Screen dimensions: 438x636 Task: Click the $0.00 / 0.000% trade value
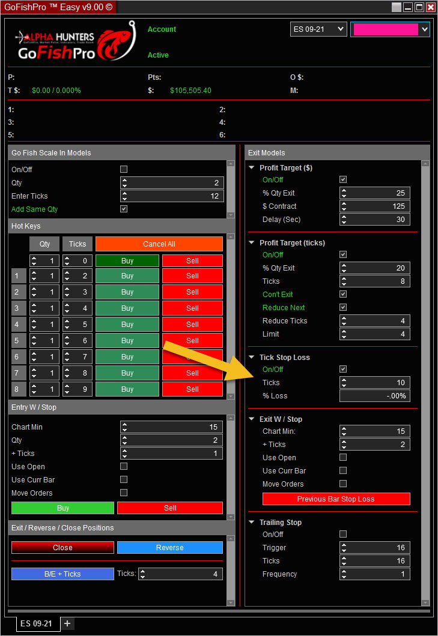pos(56,91)
